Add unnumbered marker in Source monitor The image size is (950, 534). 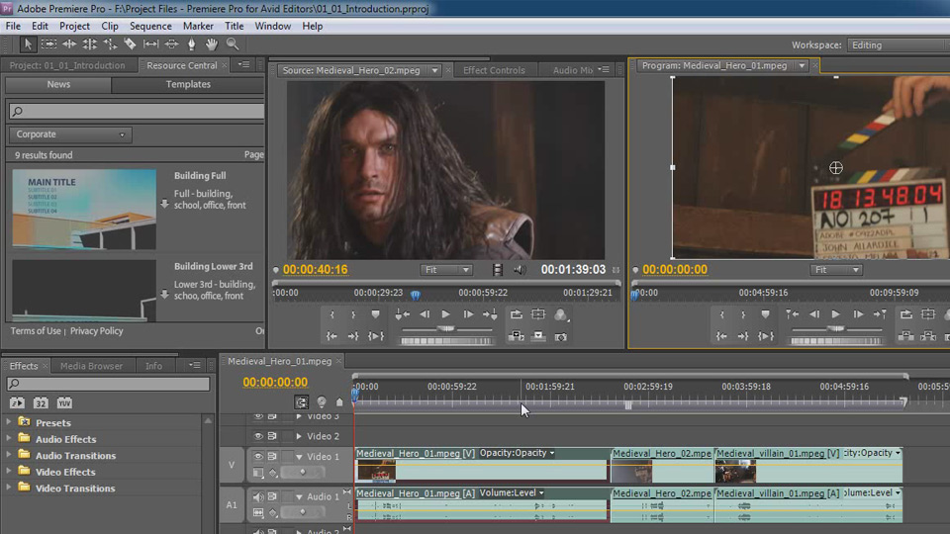coord(375,314)
